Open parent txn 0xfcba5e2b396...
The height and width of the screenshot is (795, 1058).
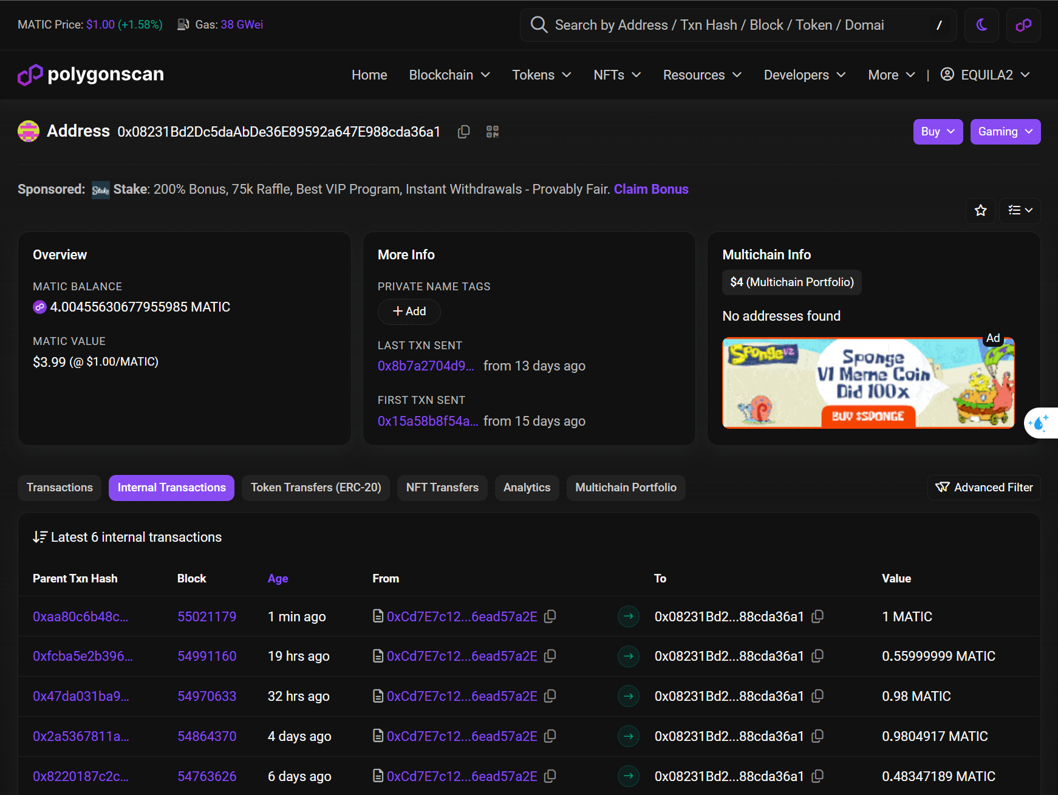tap(83, 656)
